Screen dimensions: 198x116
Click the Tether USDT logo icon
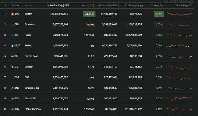12,46
